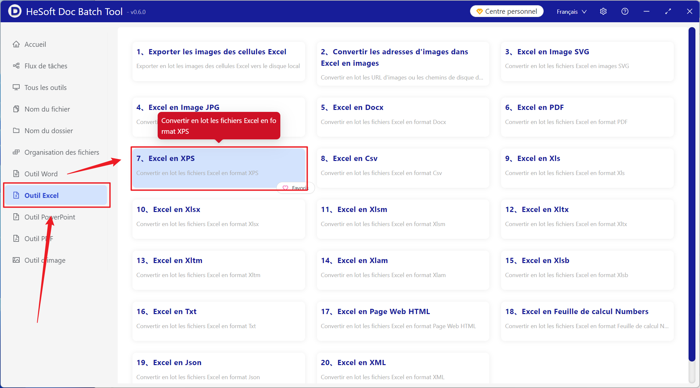700x388 pixels.
Task: Click the HeSoft app logo icon
Action: pos(15,11)
